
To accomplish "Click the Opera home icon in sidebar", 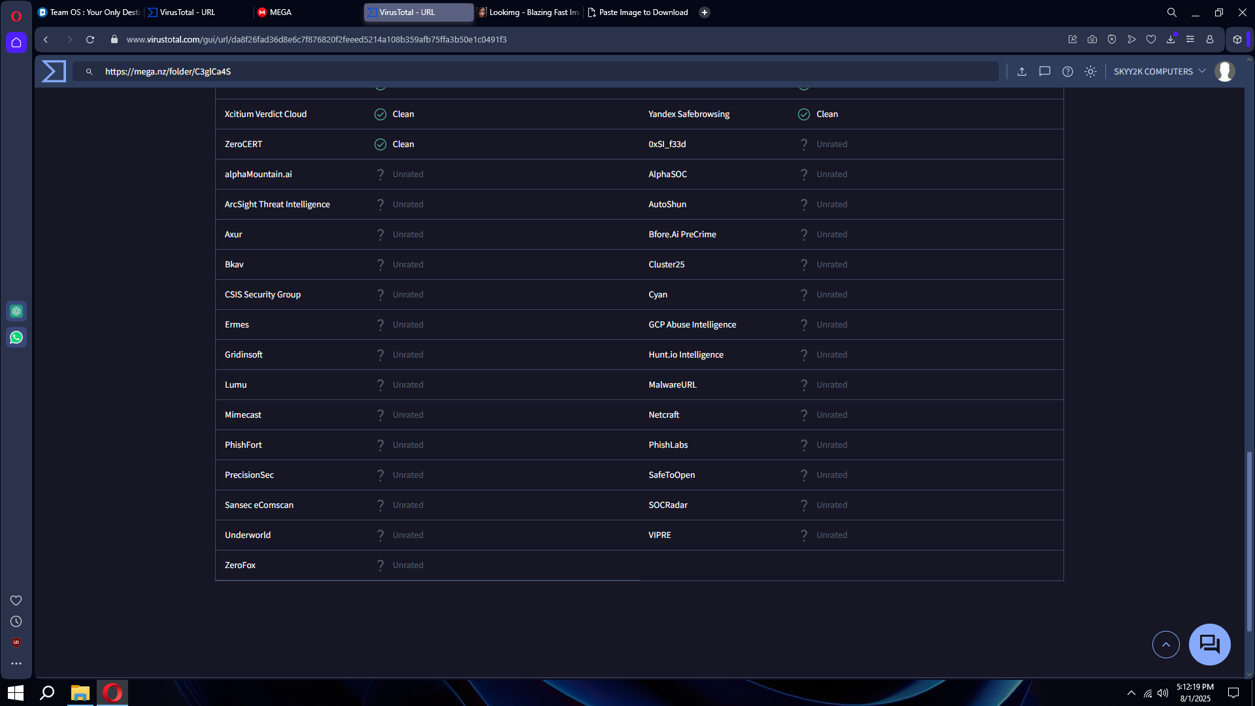I will [x=16, y=42].
